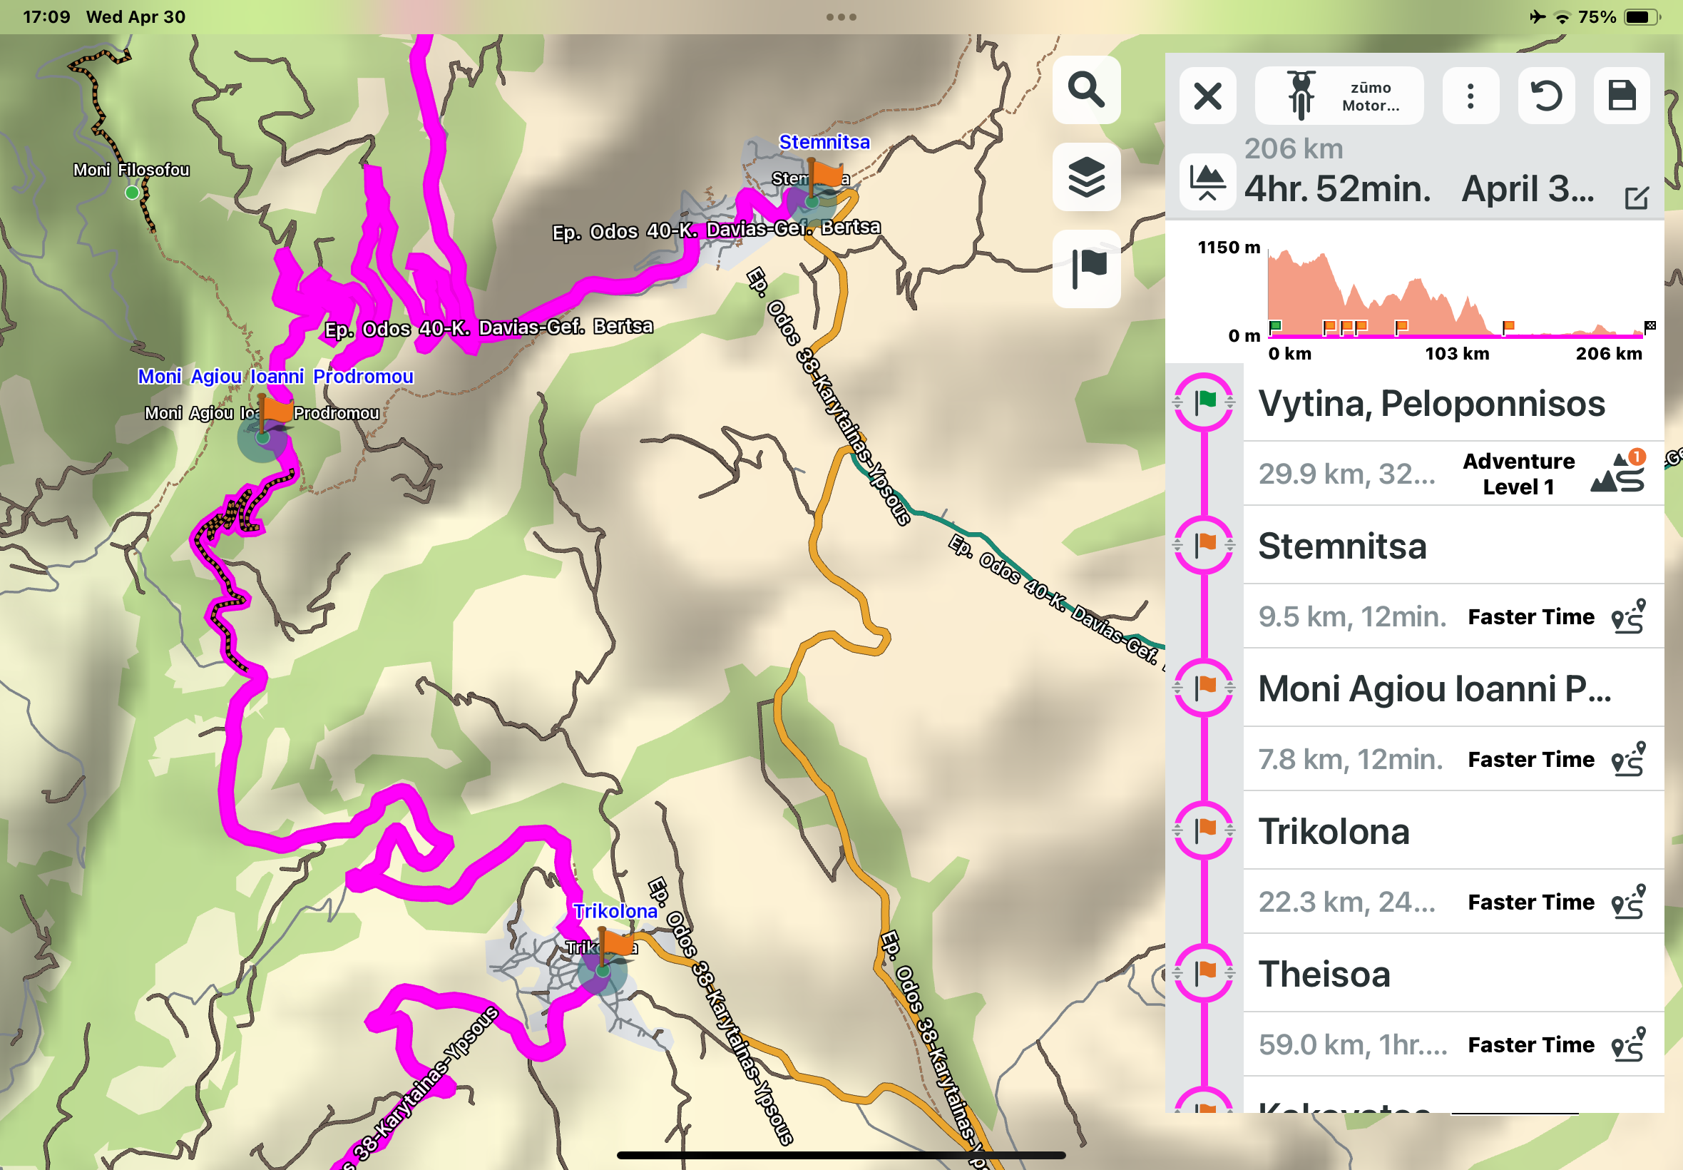Open the three-dot route options menu
Viewport: 1683px width, 1170px height.
point(1470,96)
